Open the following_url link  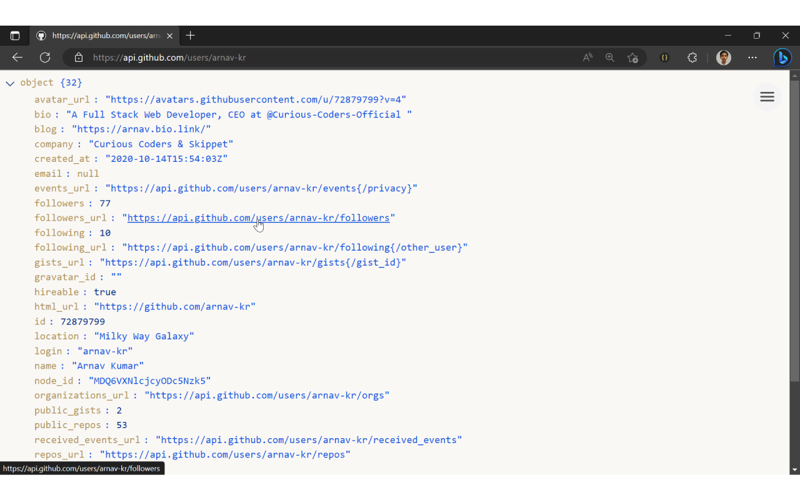pyautogui.click(x=295, y=247)
